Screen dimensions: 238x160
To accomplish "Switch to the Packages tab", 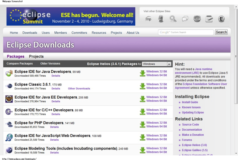I will coord(16,57).
